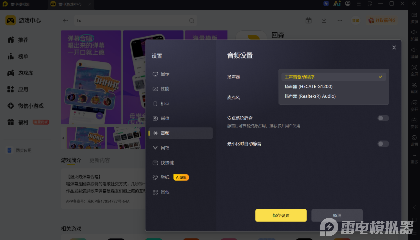Toggle 安卓系统静音 switch
Image resolution: width=420 pixels, height=240 pixels.
click(383, 118)
